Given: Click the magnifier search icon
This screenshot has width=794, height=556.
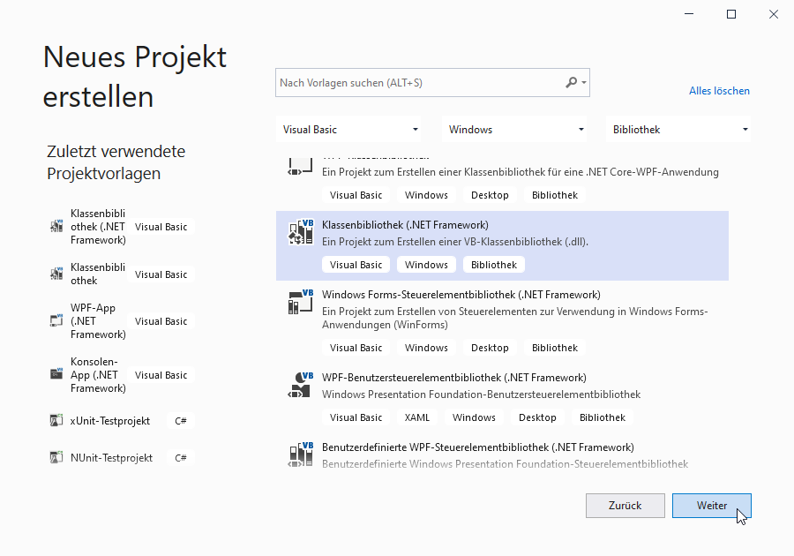Looking at the screenshot, I should click(573, 82).
